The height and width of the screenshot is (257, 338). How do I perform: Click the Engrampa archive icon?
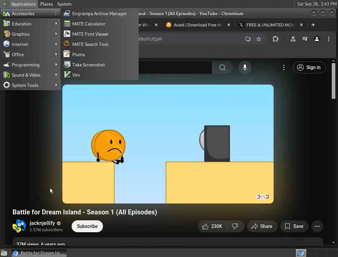click(x=67, y=14)
